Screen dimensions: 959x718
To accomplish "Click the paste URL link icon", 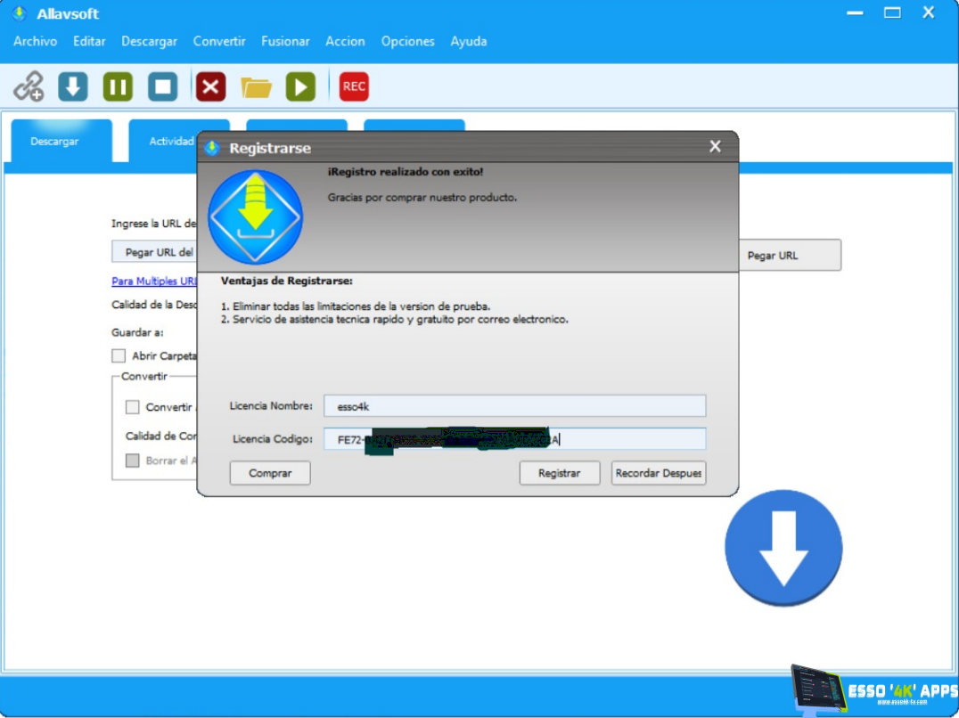I will 29,86.
